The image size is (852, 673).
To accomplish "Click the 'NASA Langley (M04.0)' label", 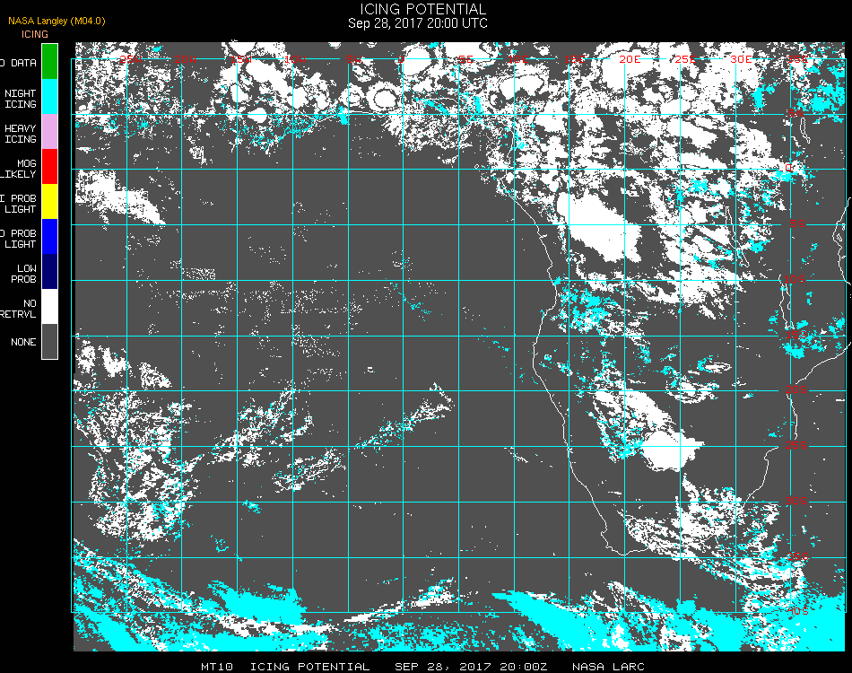I will click(x=57, y=21).
